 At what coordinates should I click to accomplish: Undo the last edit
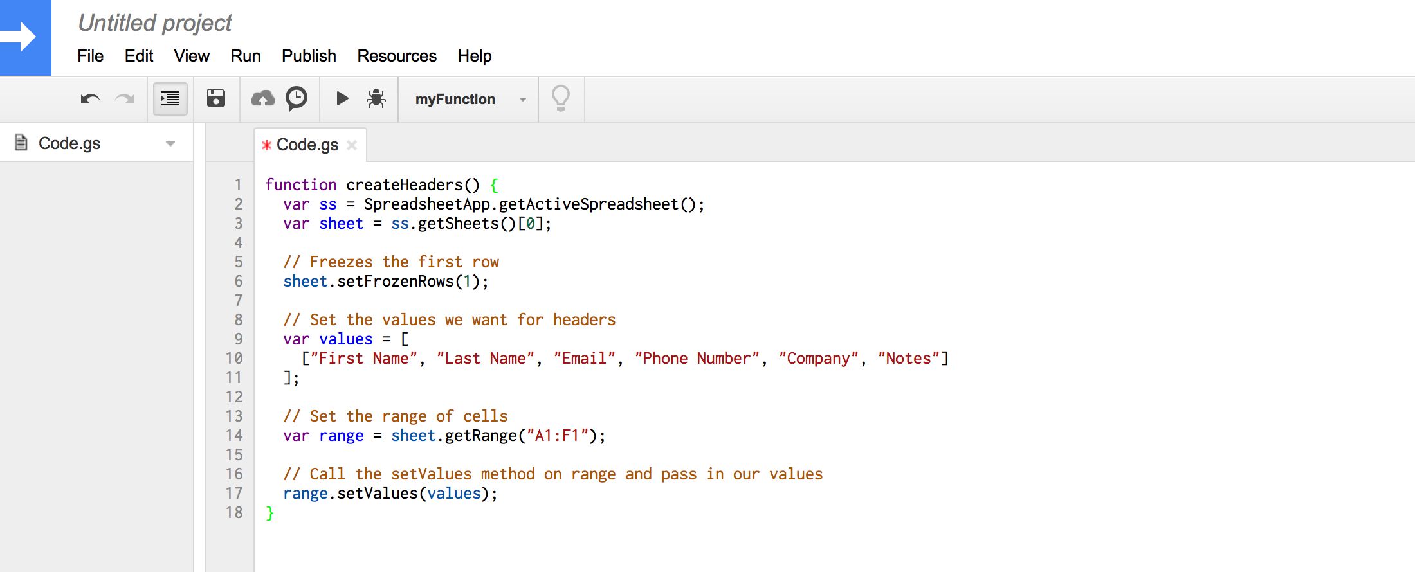pos(90,99)
